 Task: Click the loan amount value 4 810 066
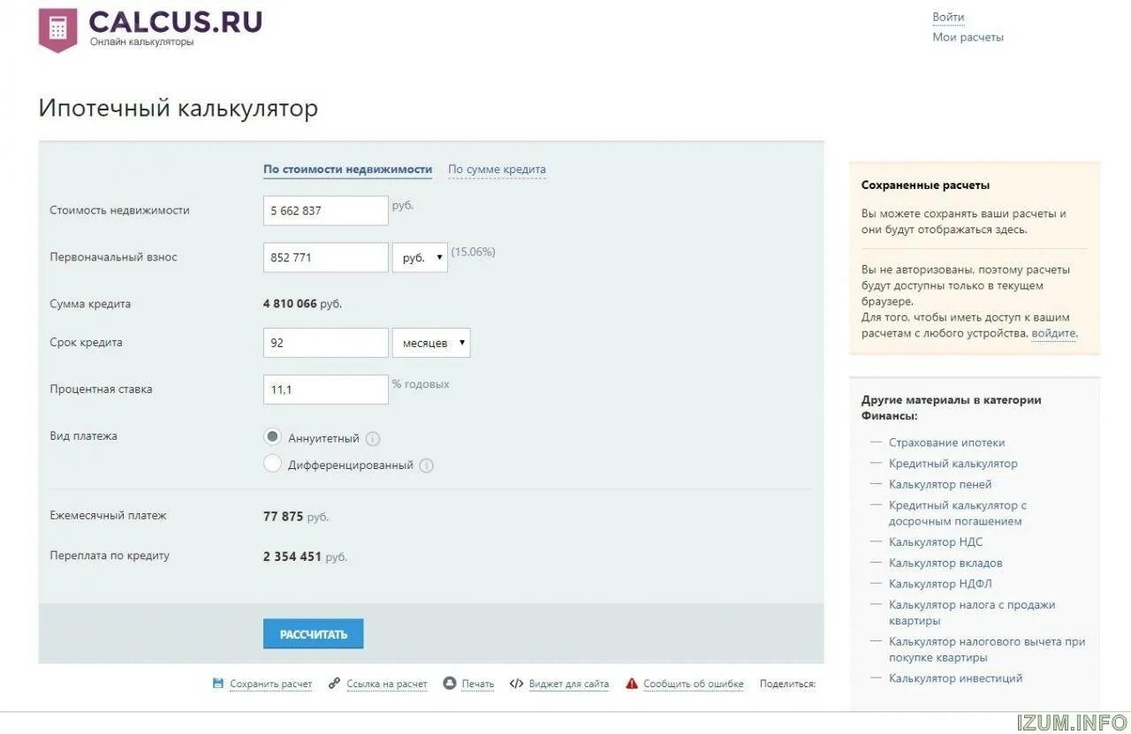click(x=290, y=304)
